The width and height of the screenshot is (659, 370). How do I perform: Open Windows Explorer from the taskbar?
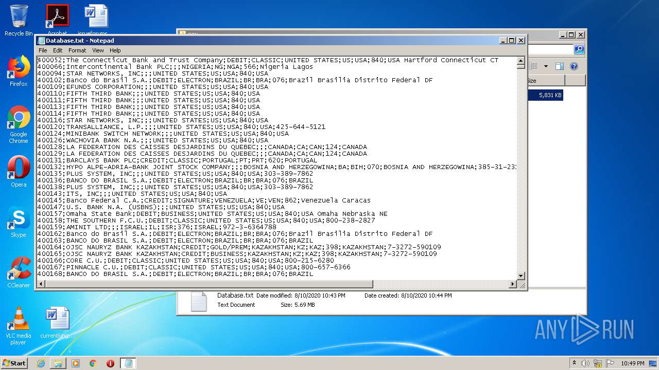(58, 363)
